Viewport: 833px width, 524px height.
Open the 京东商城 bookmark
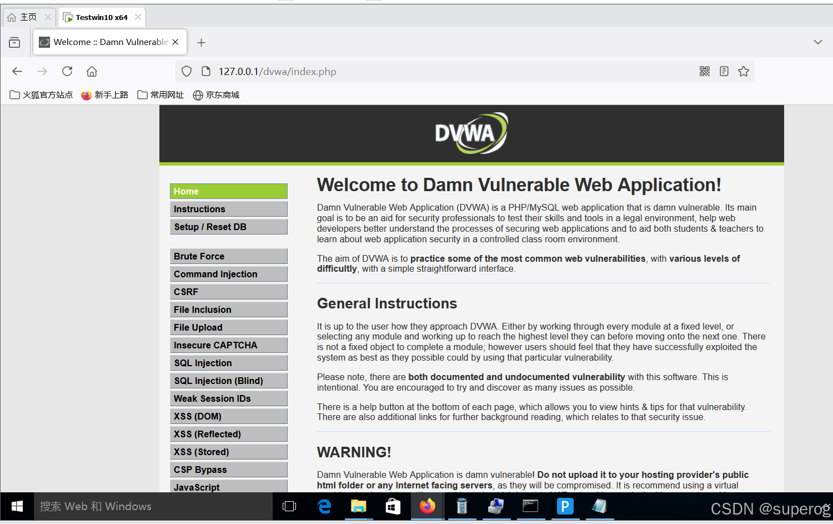(x=216, y=95)
